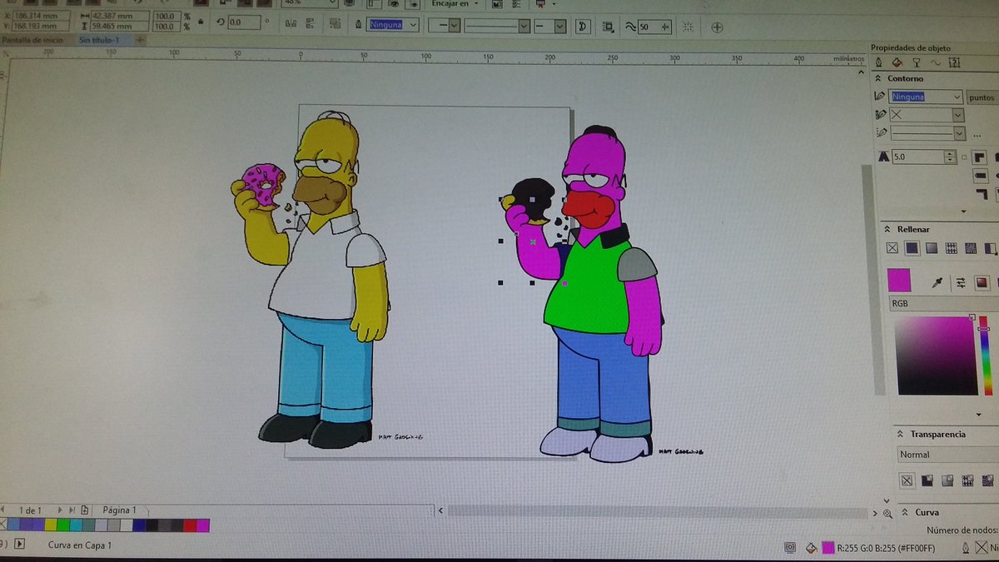Click the toolbar quick customize plus icon

(x=717, y=27)
